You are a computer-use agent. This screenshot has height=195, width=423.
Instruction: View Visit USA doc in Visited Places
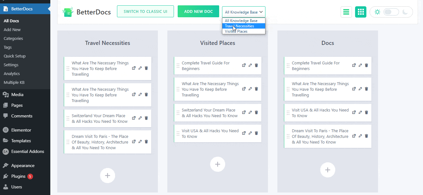point(244,133)
